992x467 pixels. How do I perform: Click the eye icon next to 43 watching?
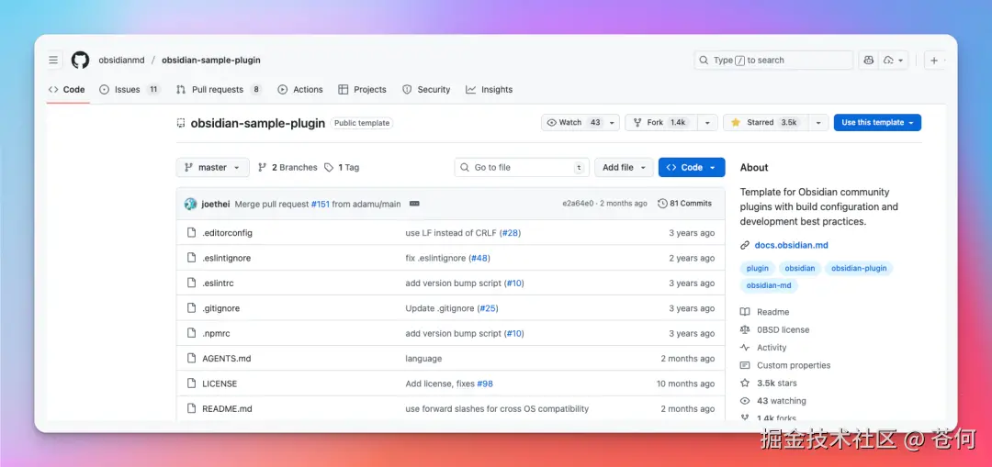[745, 401]
